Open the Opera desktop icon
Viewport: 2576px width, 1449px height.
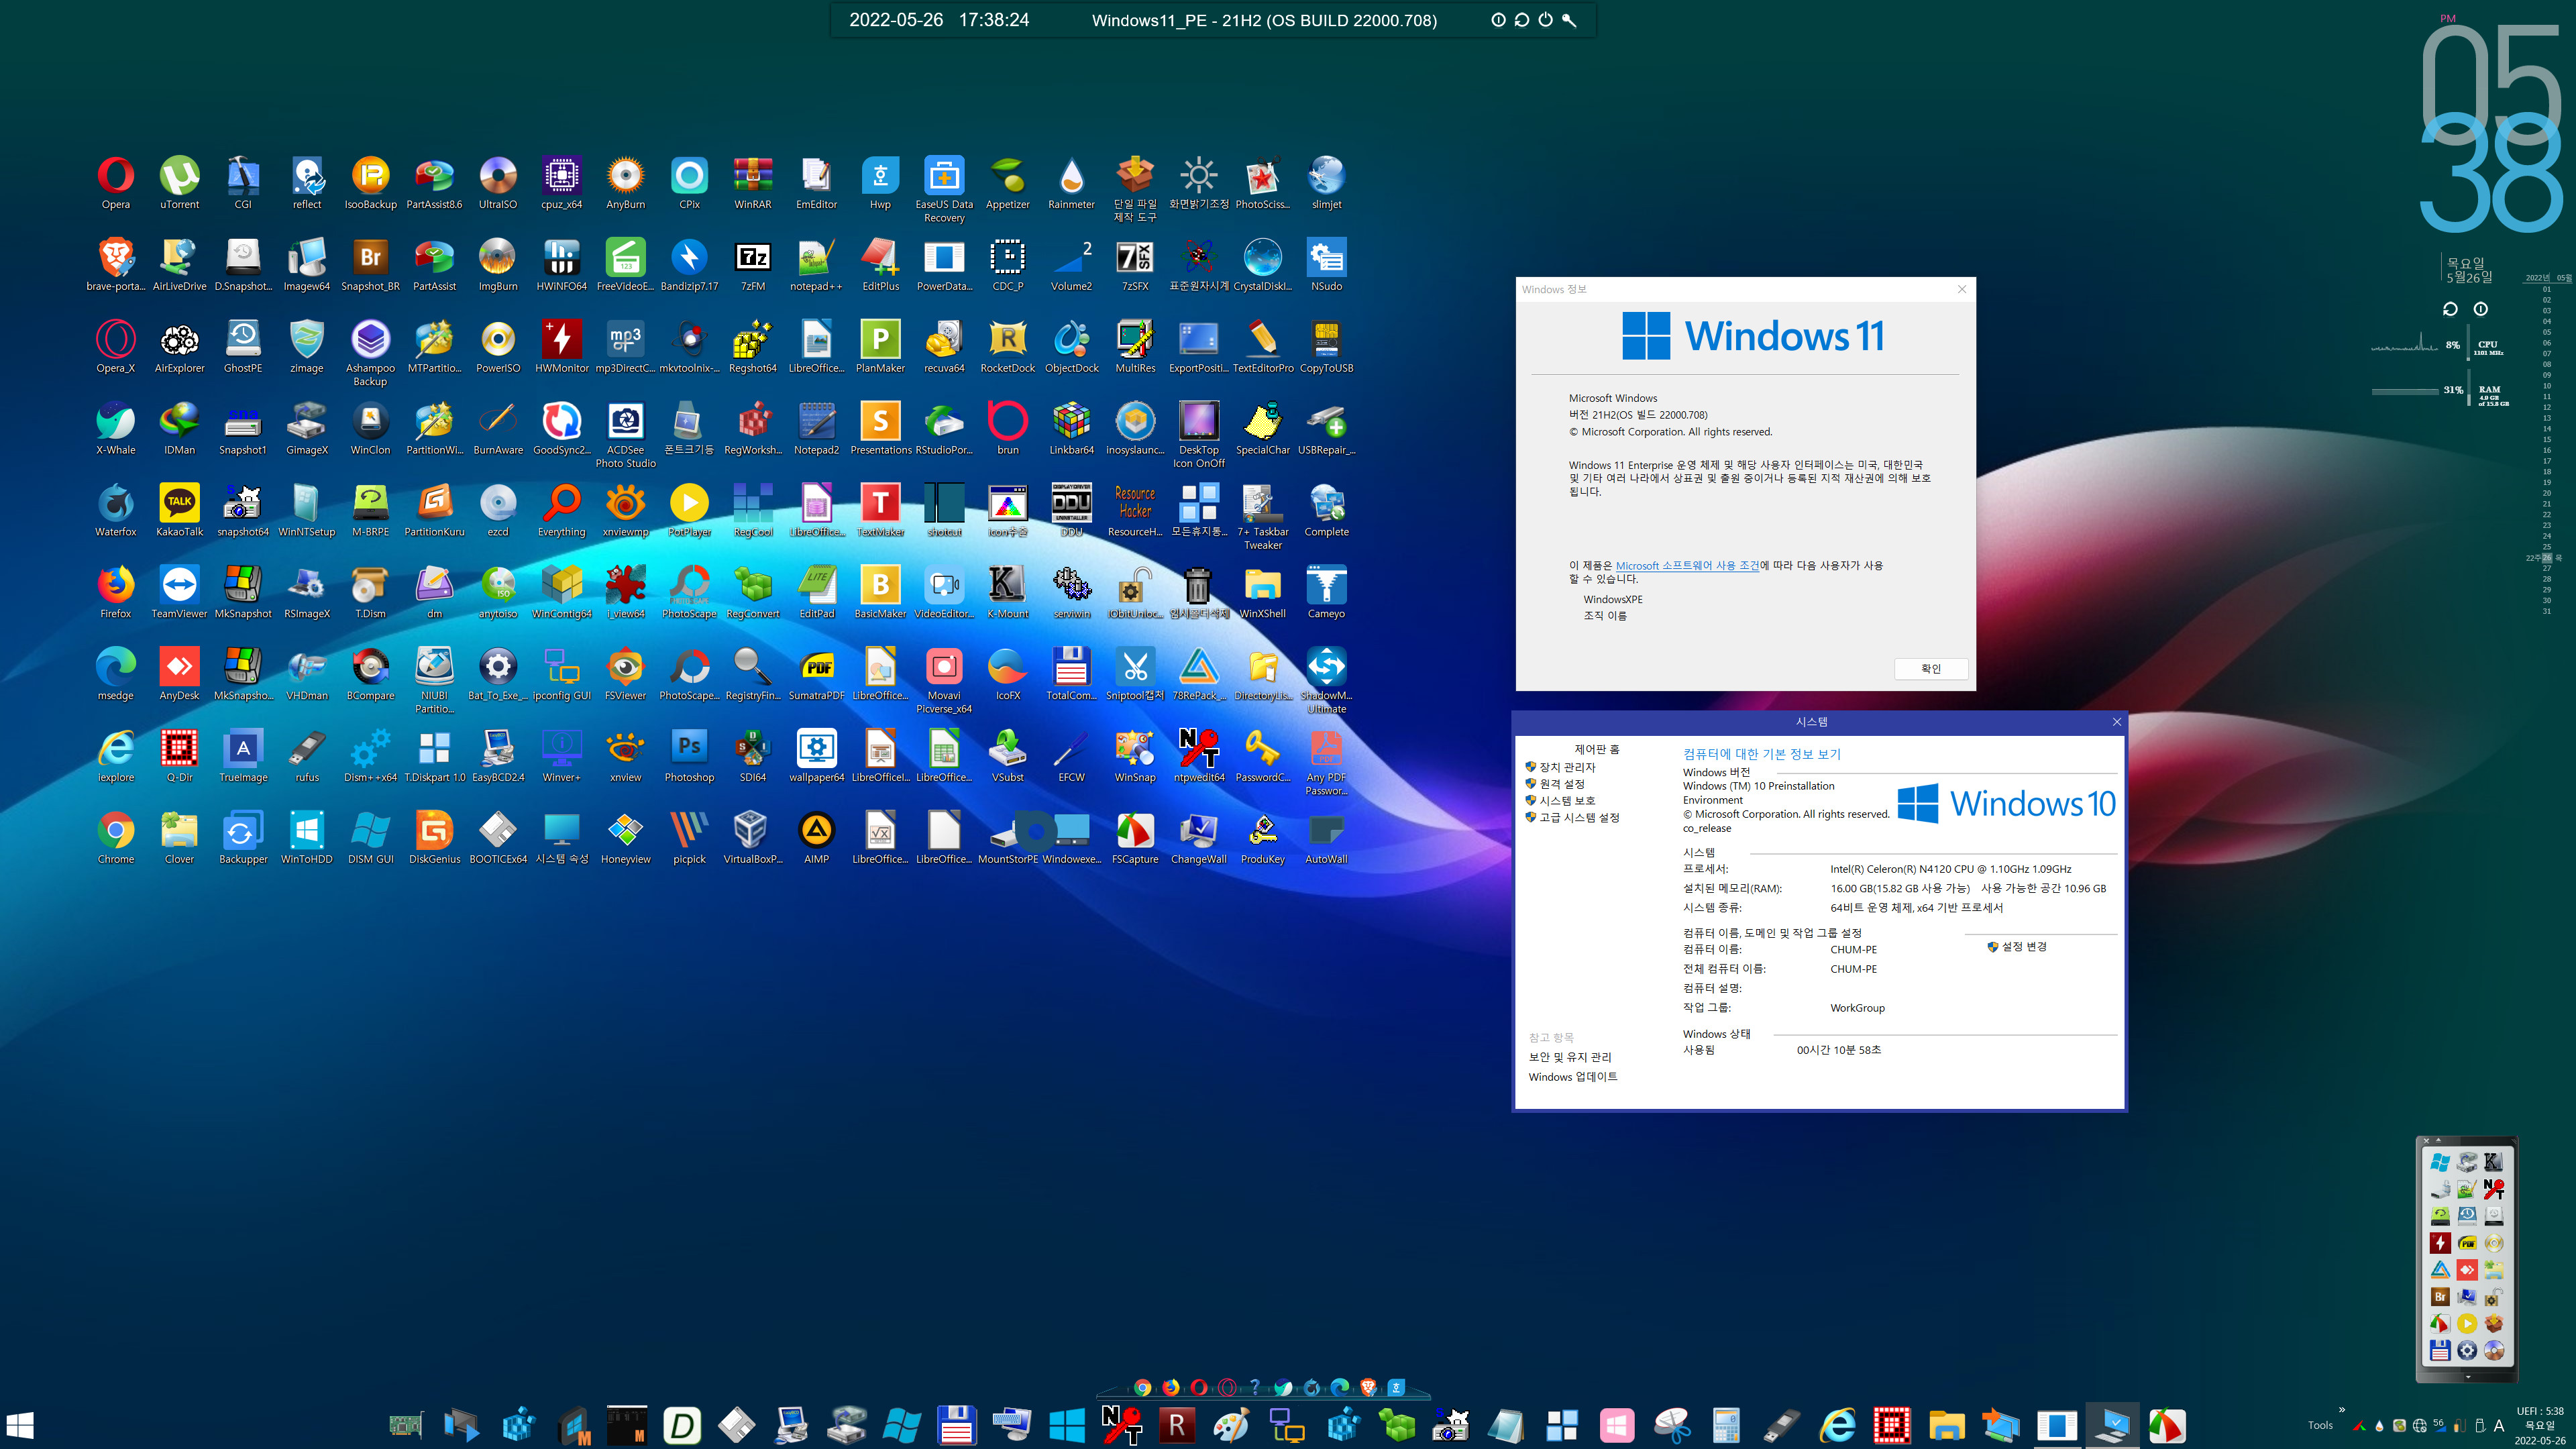tap(115, 182)
